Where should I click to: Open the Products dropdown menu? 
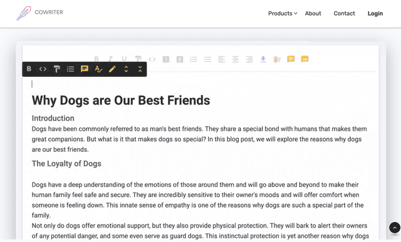pyautogui.click(x=283, y=13)
